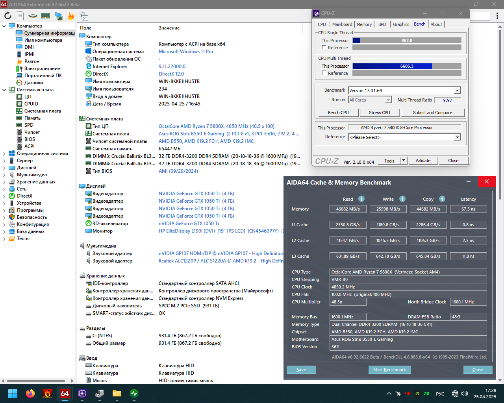
Task: Click the info icon next to Write
Action: [x=402, y=199]
